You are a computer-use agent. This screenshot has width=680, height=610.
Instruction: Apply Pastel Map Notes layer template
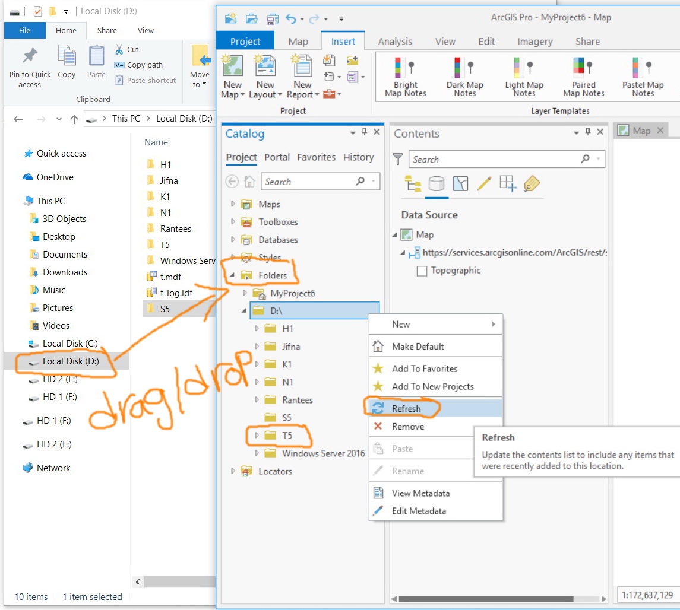coord(643,77)
